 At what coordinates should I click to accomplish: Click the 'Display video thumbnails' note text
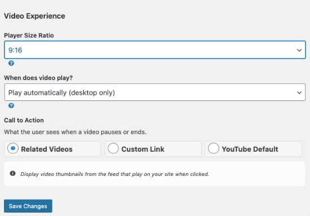pyautogui.click(x=114, y=174)
